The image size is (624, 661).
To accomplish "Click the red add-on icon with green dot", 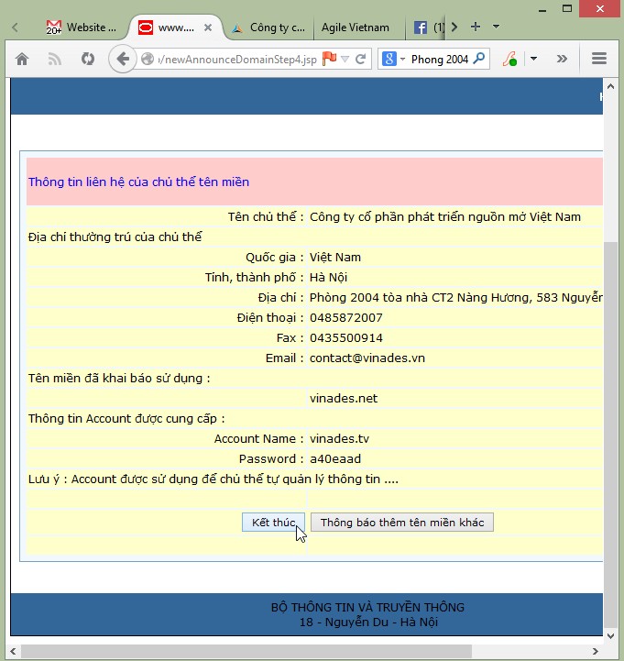I will (509, 59).
